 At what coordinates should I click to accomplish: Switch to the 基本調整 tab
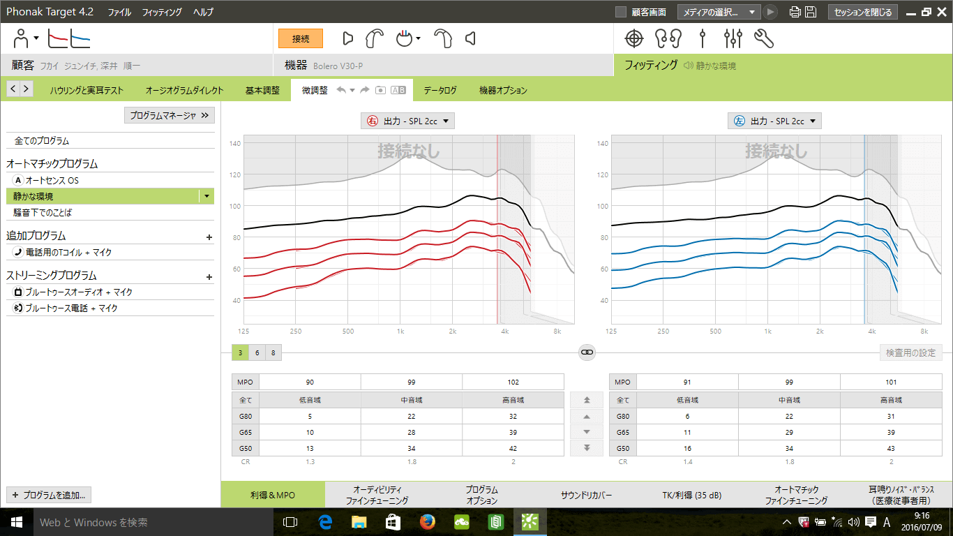[262, 90]
